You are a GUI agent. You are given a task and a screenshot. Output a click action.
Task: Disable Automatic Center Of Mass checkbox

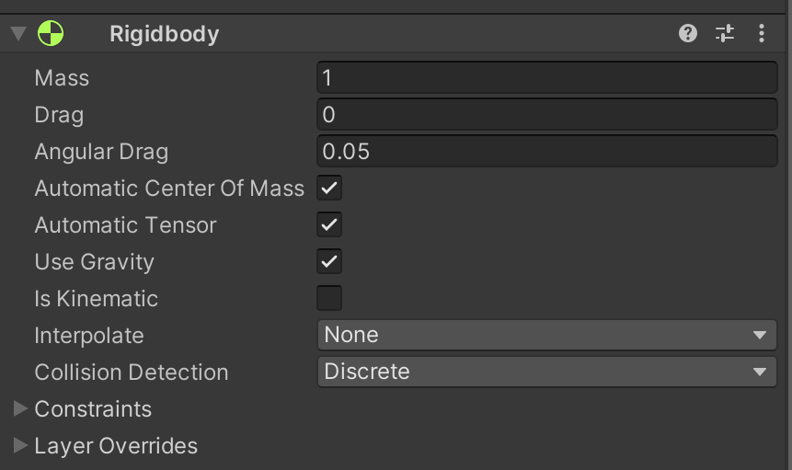[x=329, y=189]
